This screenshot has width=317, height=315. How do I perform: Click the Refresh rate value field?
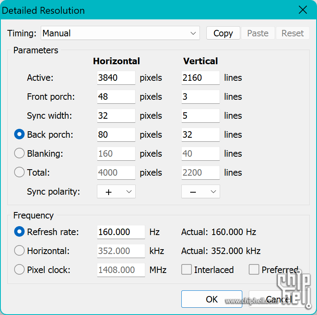(121, 232)
